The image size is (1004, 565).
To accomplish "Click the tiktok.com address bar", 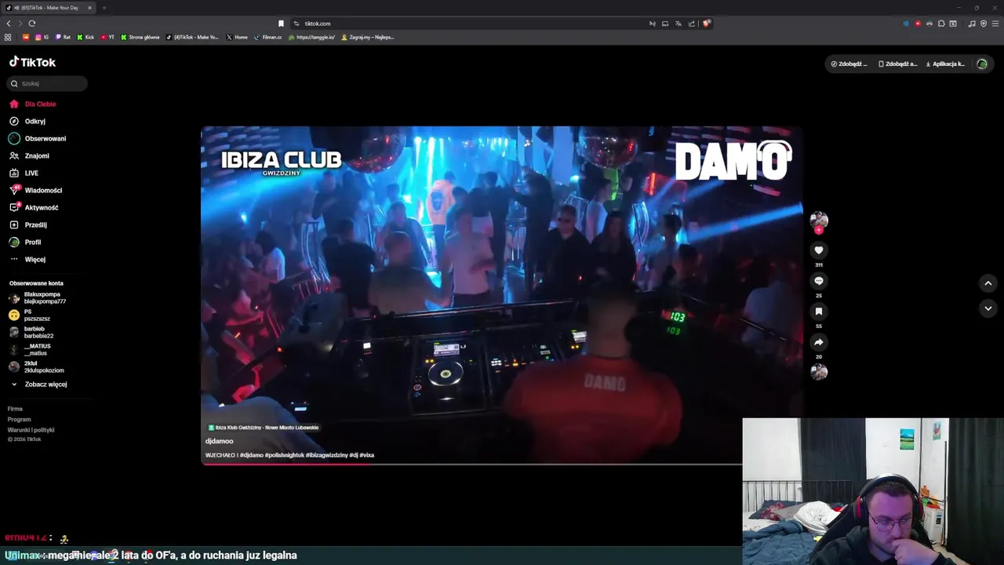I will [471, 24].
